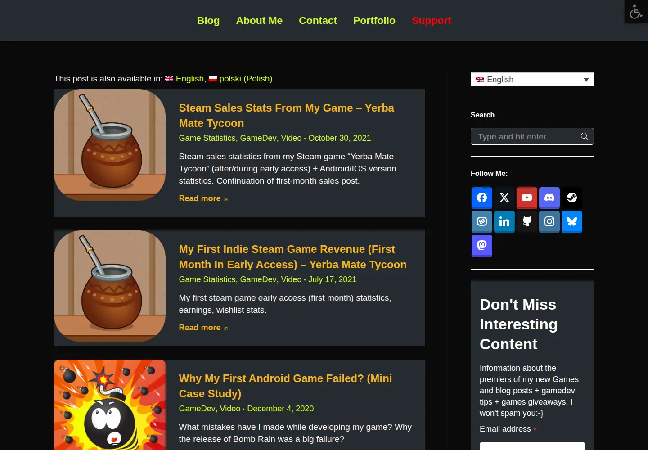Open the About Me menu item
Image resolution: width=648 pixels, height=450 pixels.
[259, 21]
